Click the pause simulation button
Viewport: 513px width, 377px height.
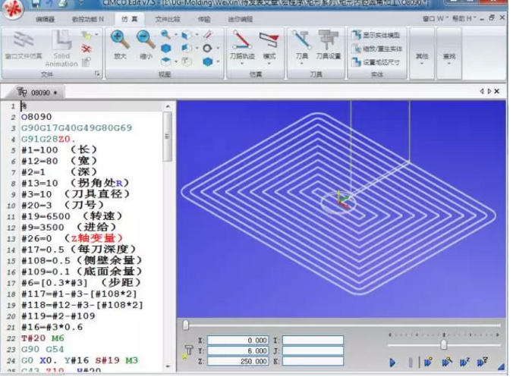coord(411,363)
